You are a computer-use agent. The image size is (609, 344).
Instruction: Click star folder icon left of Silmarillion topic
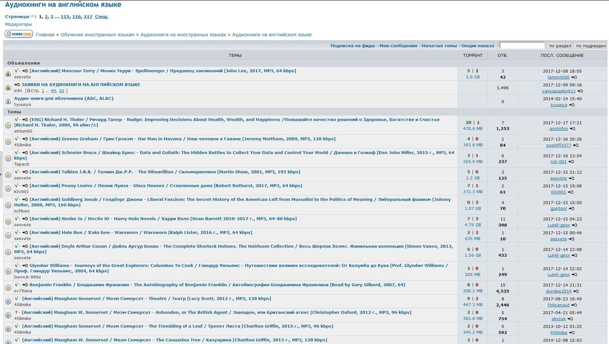pyautogui.click(x=8, y=175)
